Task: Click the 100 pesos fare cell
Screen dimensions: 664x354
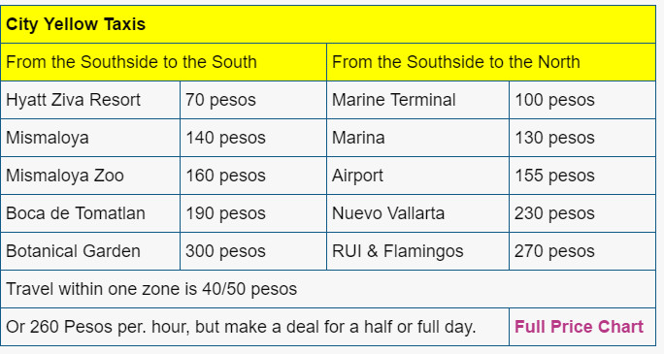Action: pos(582,100)
